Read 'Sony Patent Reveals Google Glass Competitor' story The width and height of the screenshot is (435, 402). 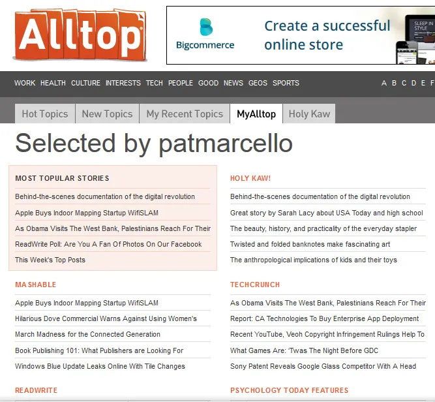(323, 366)
